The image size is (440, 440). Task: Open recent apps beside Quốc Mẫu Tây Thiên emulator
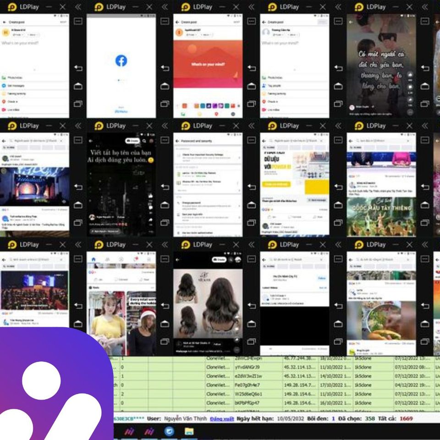[x=425, y=223]
